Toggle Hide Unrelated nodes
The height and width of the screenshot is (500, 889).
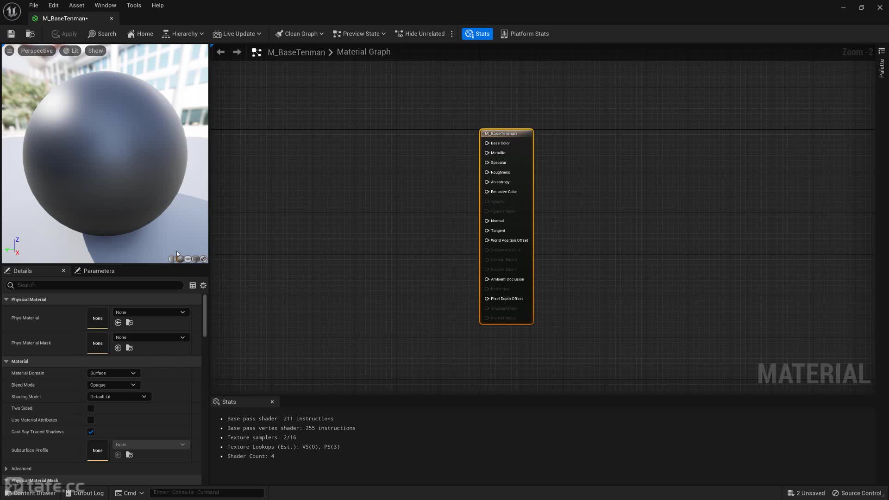click(419, 34)
